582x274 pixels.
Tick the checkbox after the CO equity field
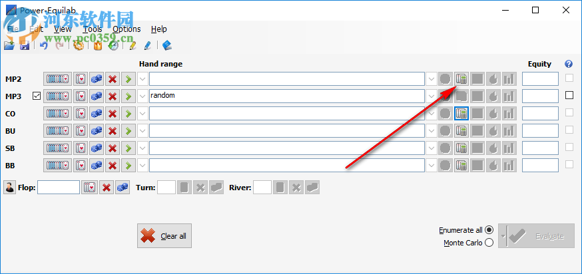tap(569, 112)
